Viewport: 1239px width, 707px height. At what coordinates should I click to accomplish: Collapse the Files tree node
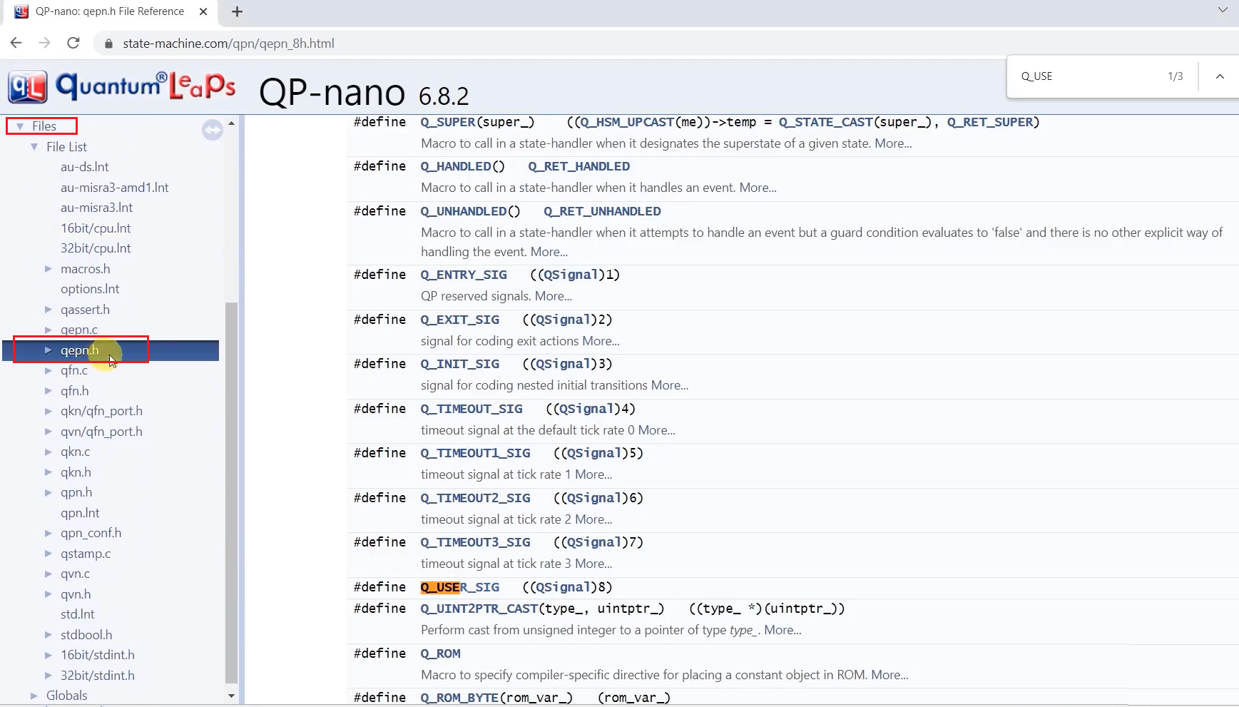coord(20,126)
